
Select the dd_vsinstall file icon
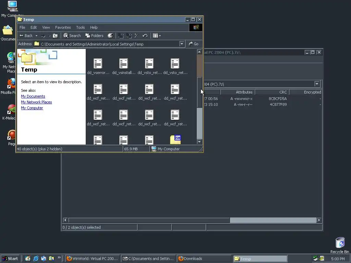(124, 63)
